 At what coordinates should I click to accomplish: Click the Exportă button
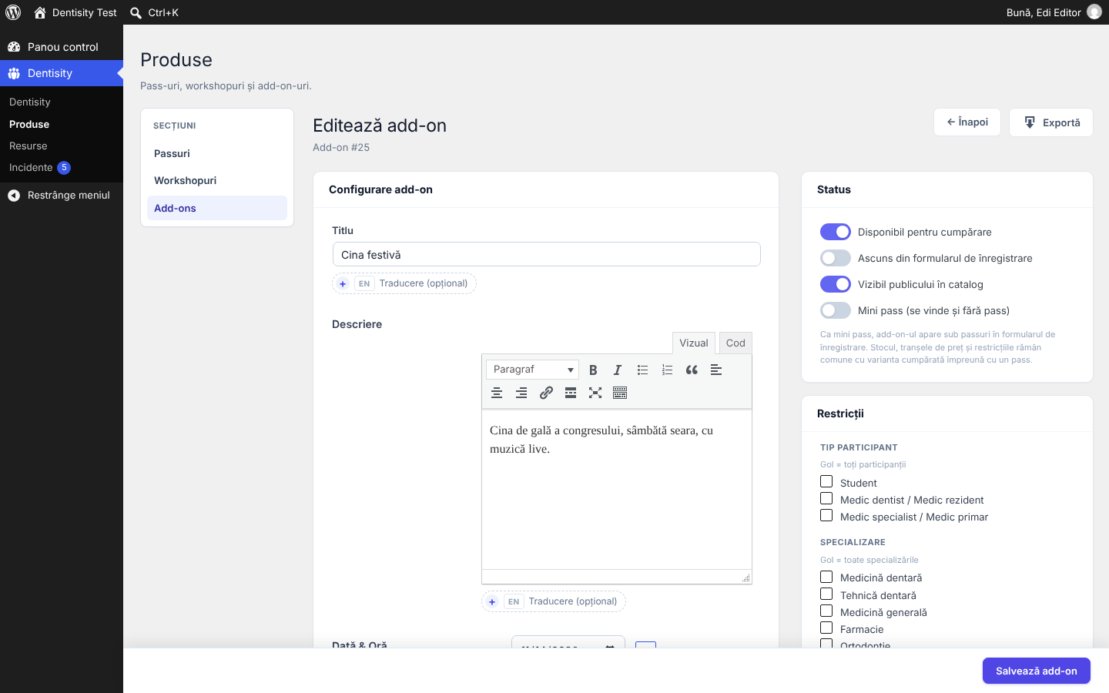tap(1051, 122)
